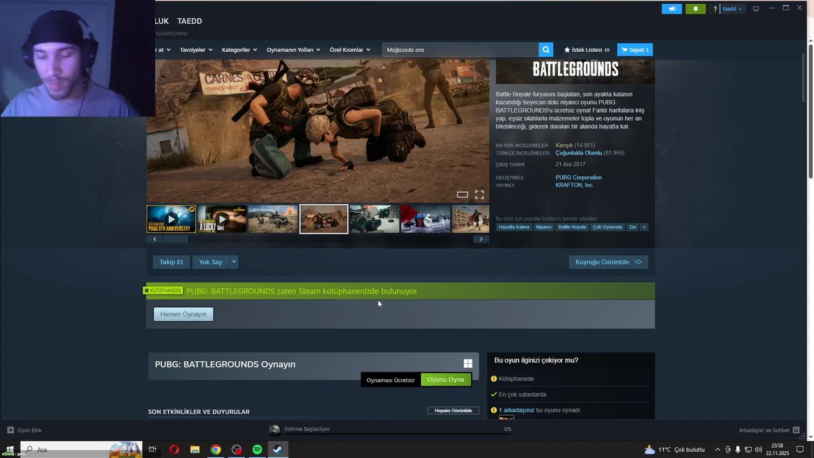
Task: Open the Windows action center icon
Action: pos(800,450)
